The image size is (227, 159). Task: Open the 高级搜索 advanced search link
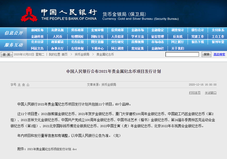[x=219, y=55]
